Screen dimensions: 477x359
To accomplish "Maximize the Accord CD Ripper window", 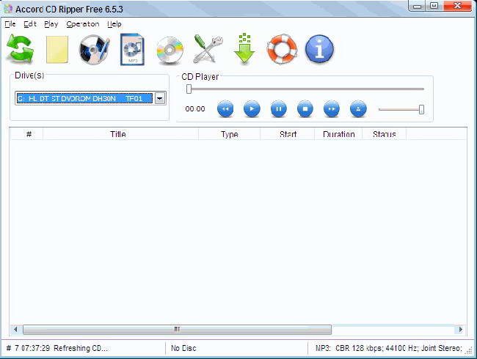I will pyautogui.click(x=434, y=6).
